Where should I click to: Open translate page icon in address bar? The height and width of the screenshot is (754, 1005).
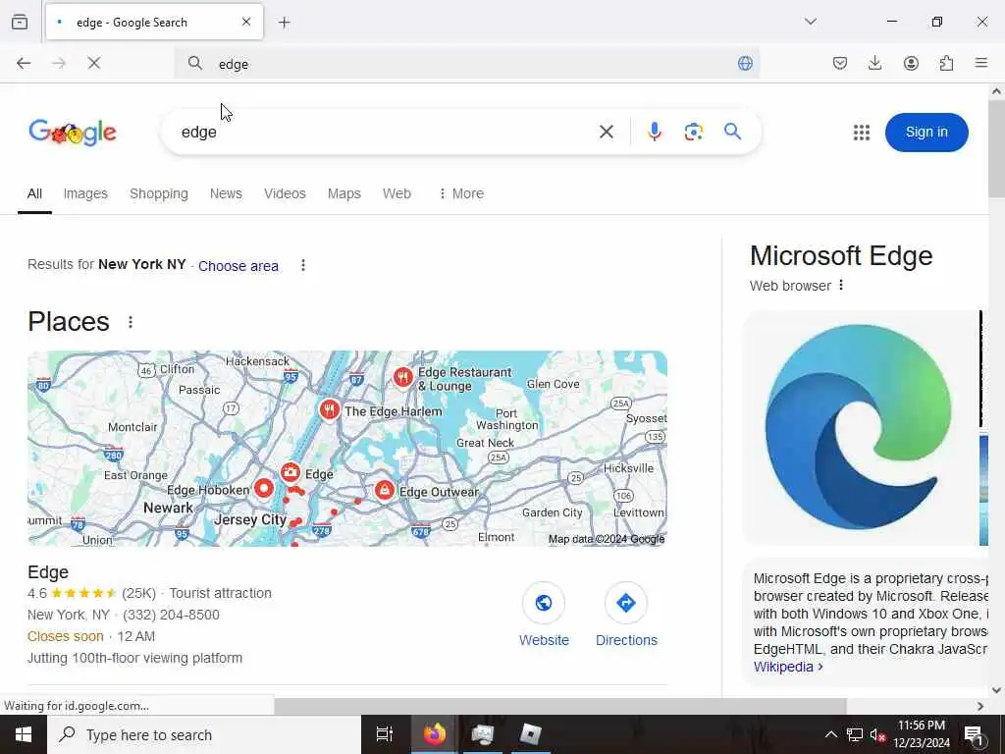[x=745, y=63]
